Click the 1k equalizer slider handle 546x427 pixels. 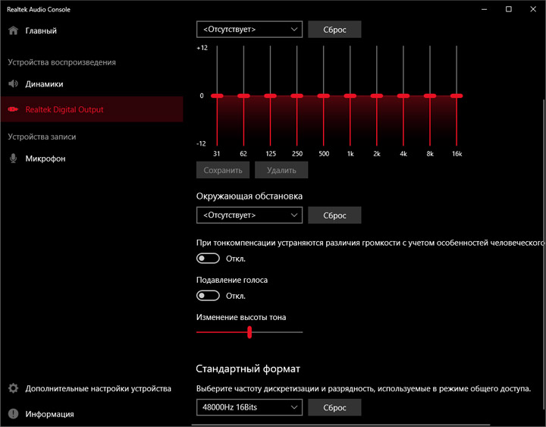click(350, 96)
